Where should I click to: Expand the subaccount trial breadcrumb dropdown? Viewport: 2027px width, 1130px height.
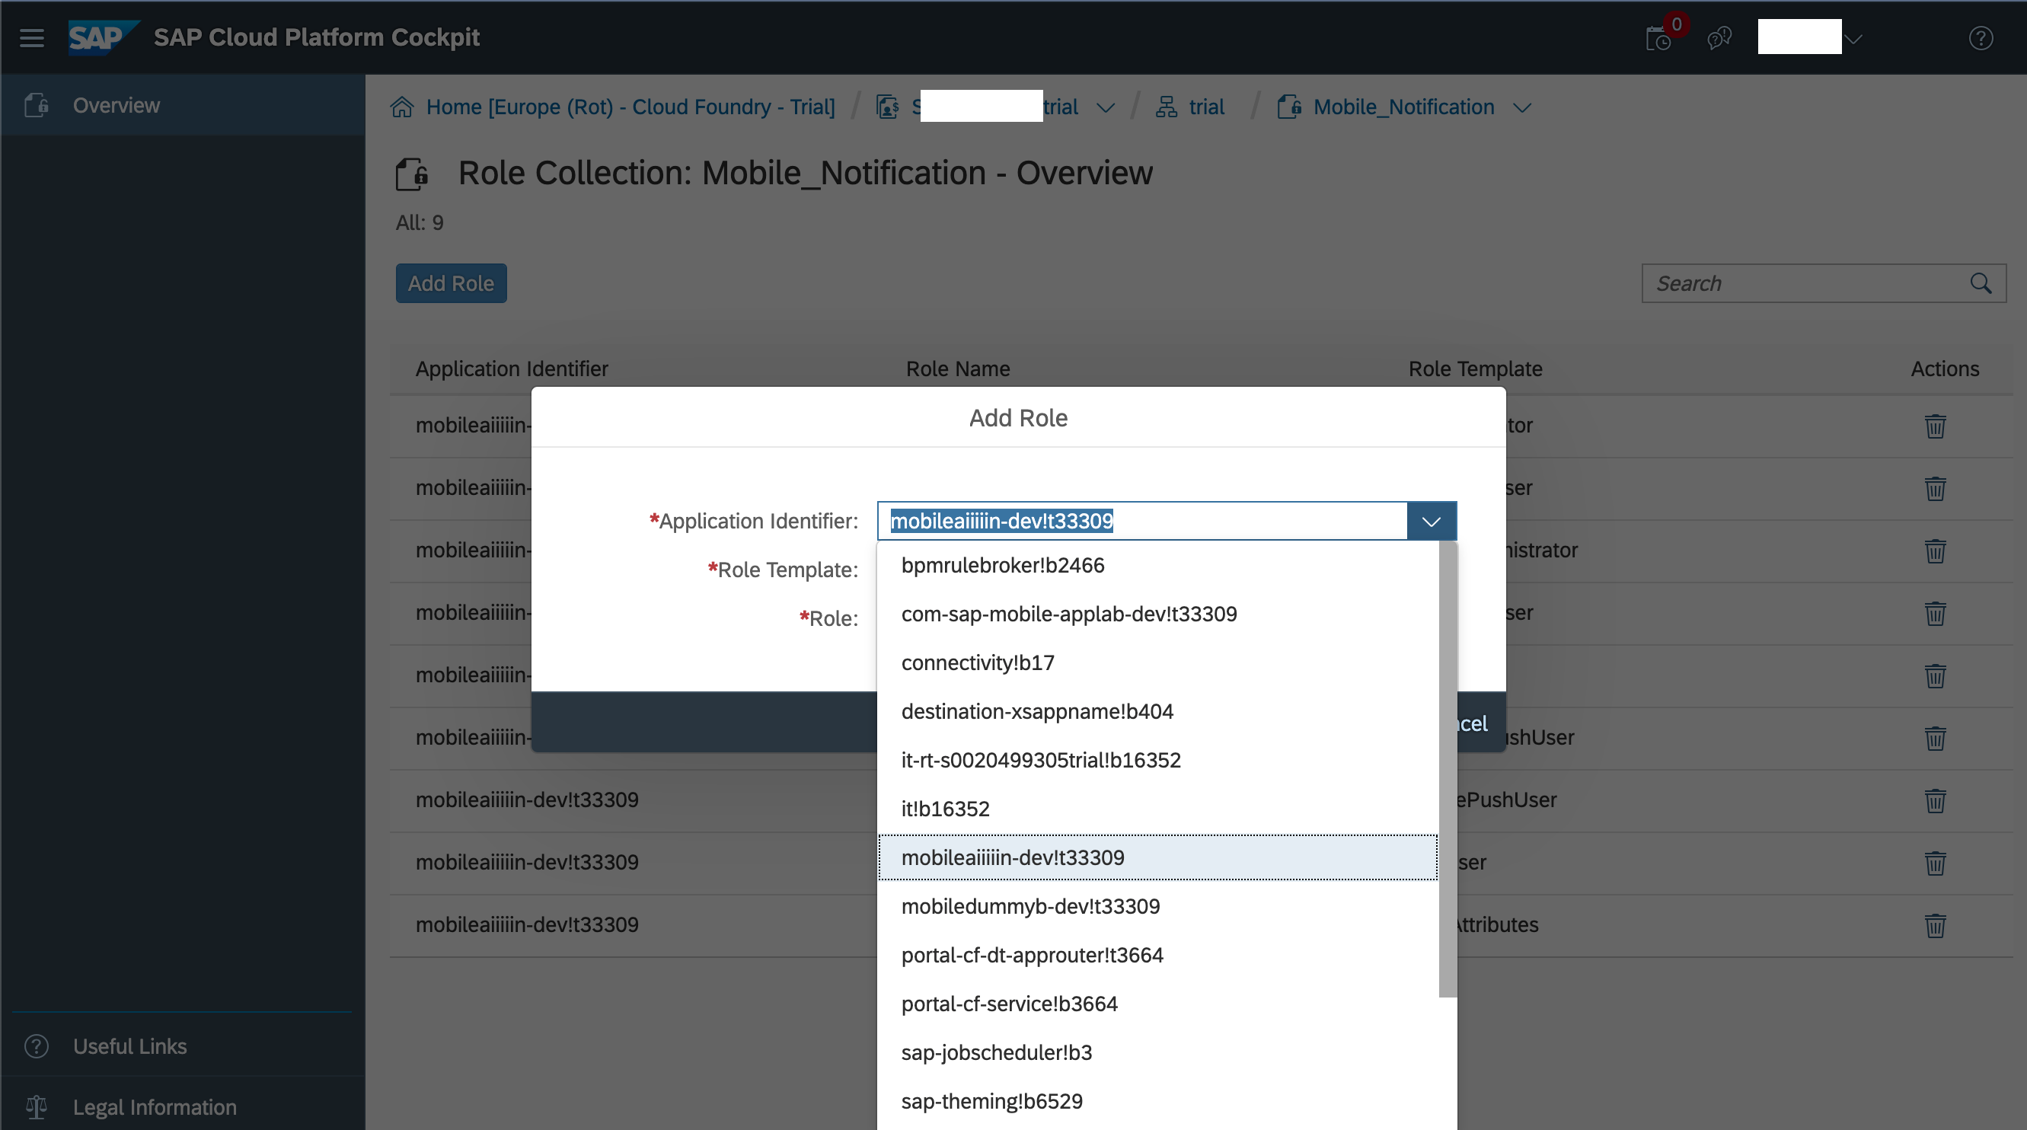(x=1105, y=106)
